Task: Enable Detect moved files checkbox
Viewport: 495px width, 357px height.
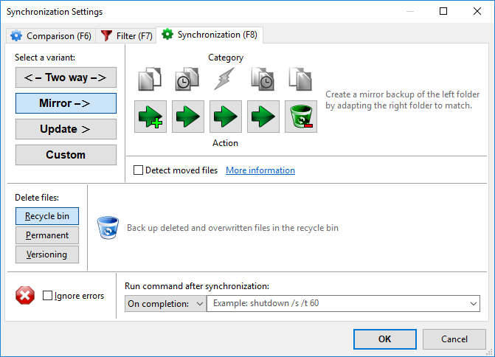Action: coord(138,170)
